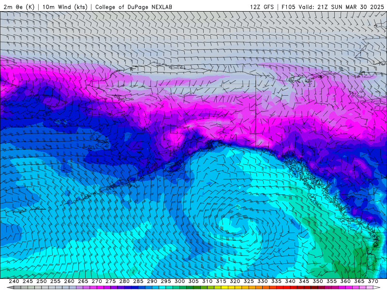The image size is (387, 290).
Task: Click the yellow colorbar swatch below 320
Action: pyautogui.click(x=232, y=288)
